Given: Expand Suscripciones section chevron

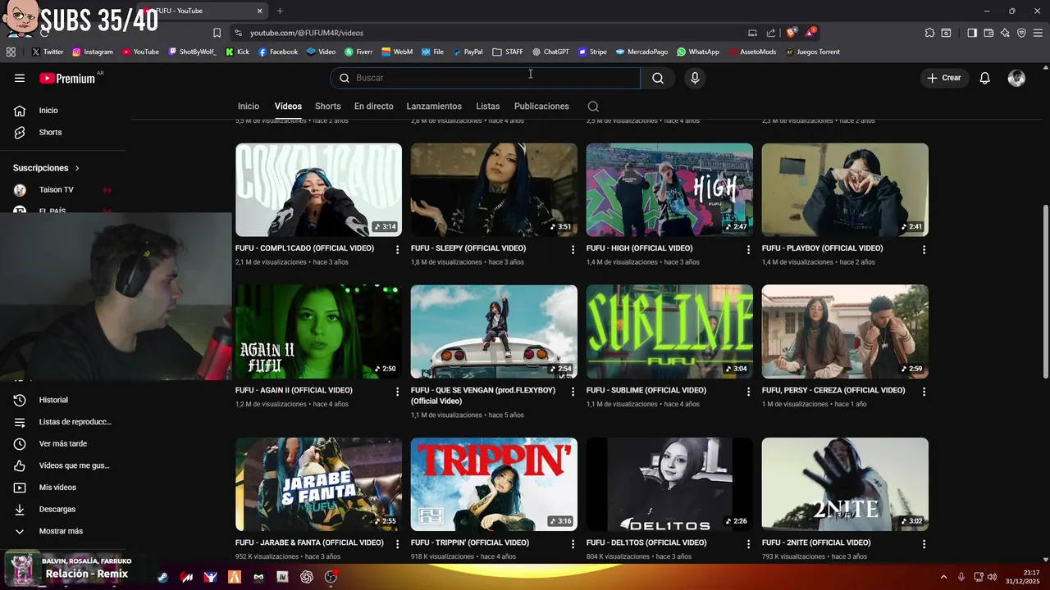Looking at the screenshot, I should click(77, 168).
